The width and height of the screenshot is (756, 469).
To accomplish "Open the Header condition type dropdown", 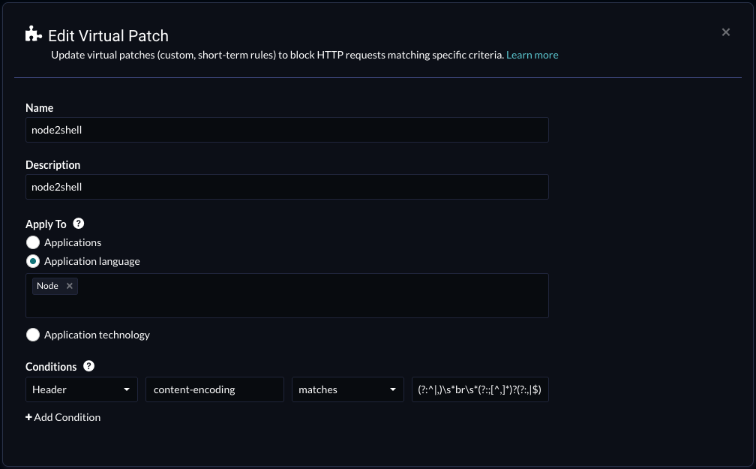I will click(x=82, y=389).
